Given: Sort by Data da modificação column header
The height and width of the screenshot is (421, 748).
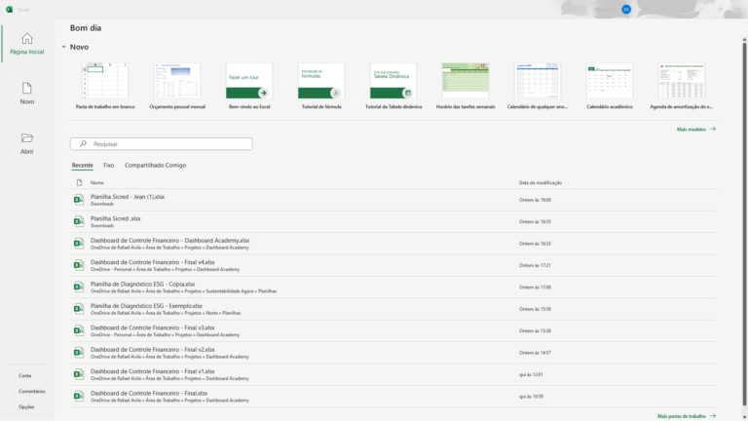Looking at the screenshot, I should [540, 183].
